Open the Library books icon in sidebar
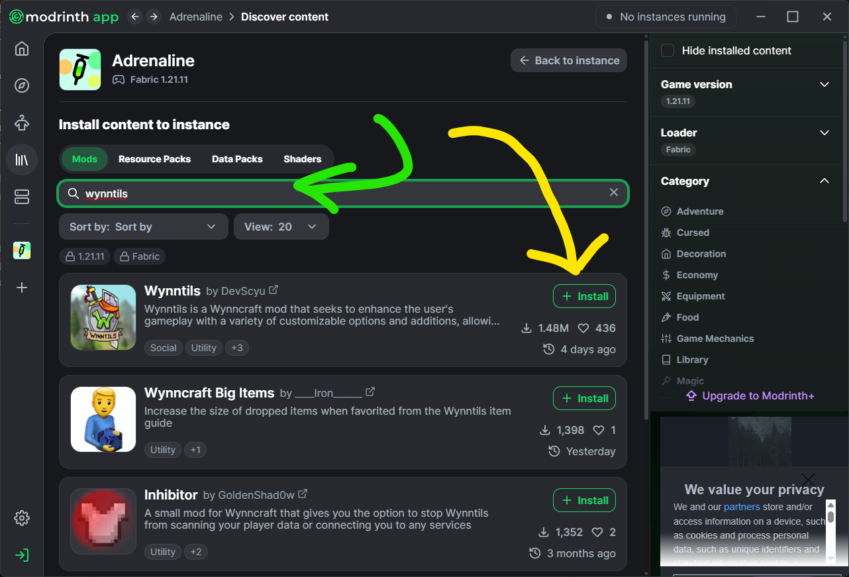Viewport: 849px width, 577px height. point(22,160)
